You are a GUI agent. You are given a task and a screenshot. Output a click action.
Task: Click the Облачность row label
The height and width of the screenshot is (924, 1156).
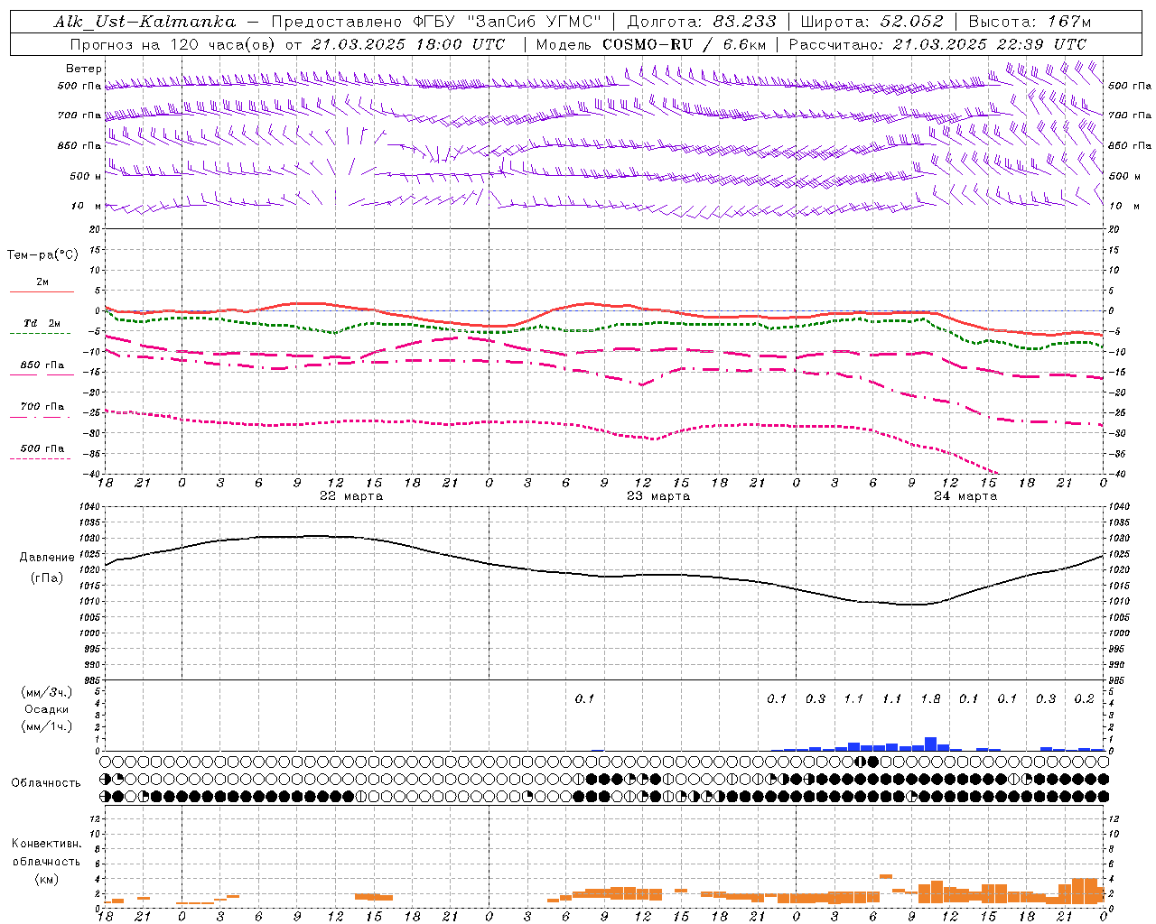coord(46,782)
